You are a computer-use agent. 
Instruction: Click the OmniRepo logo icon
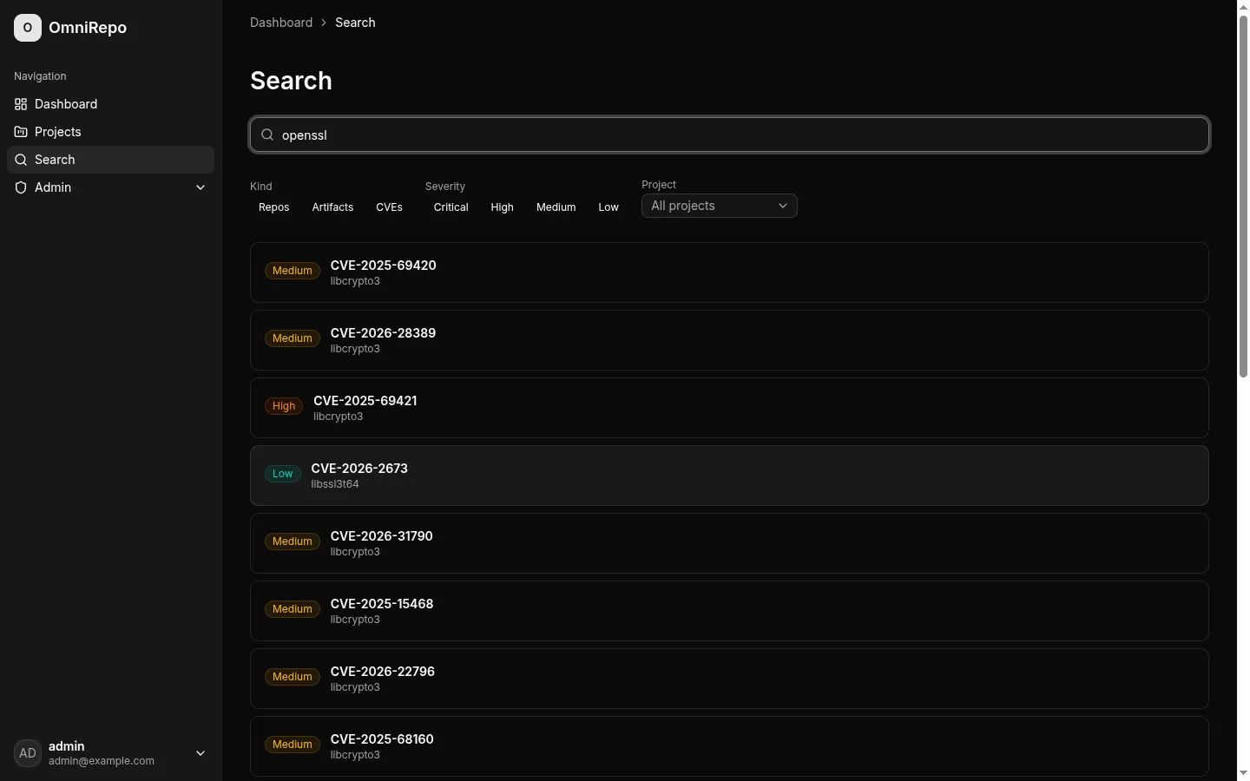(x=28, y=28)
